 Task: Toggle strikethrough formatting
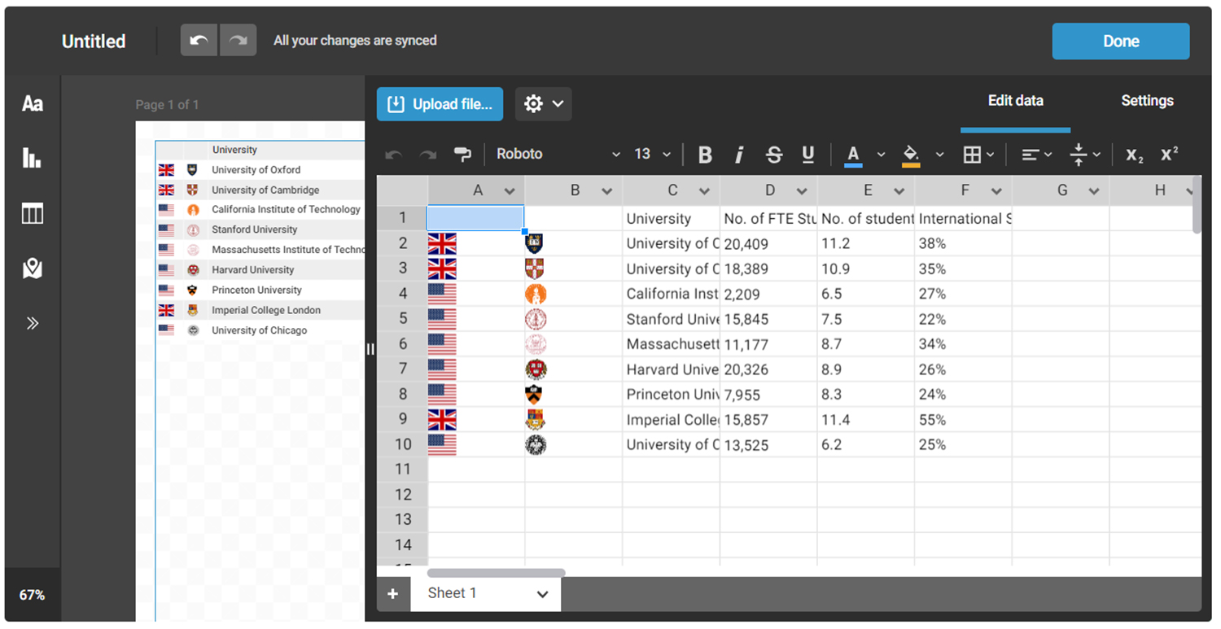774,155
